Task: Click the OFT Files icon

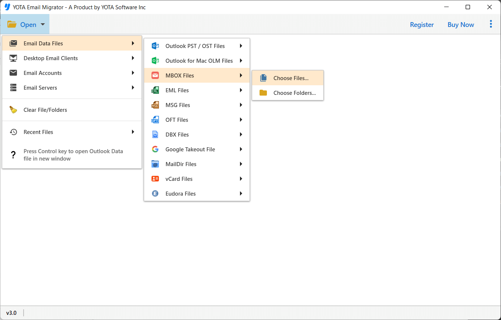Action: (155, 120)
